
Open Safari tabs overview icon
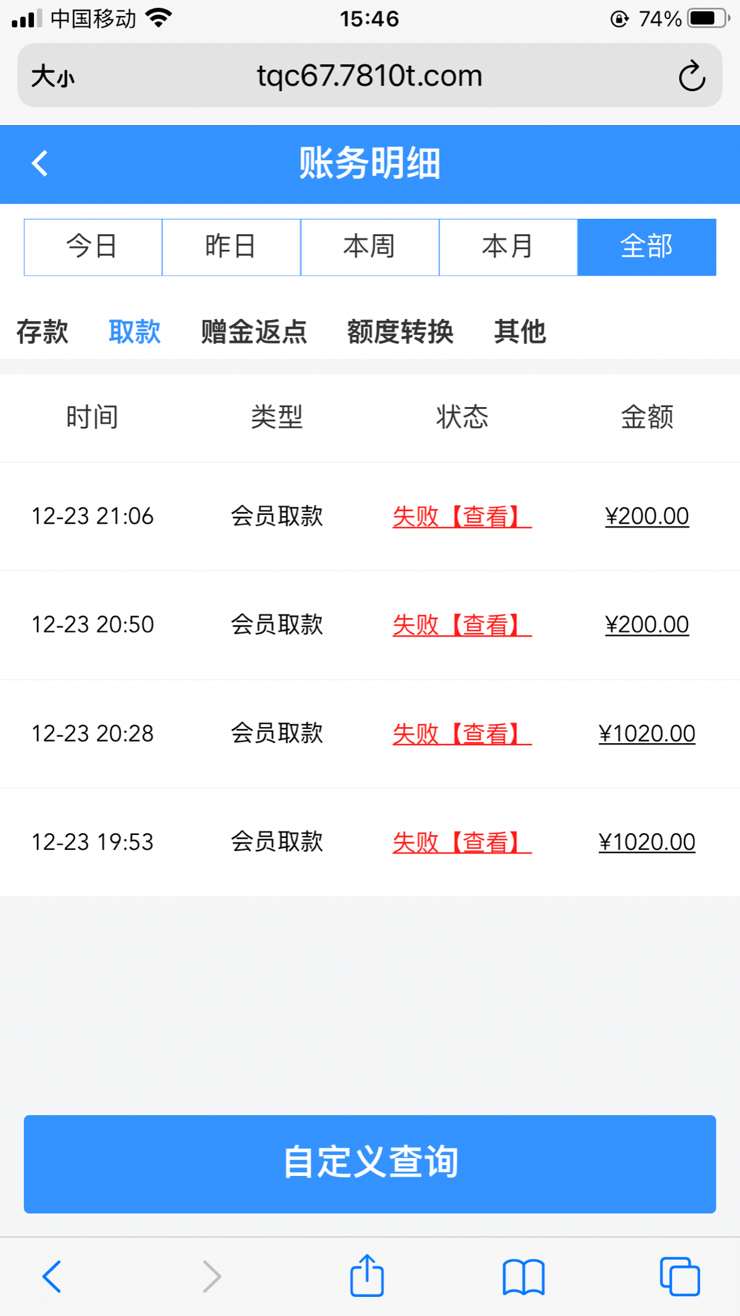click(x=680, y=1277)
